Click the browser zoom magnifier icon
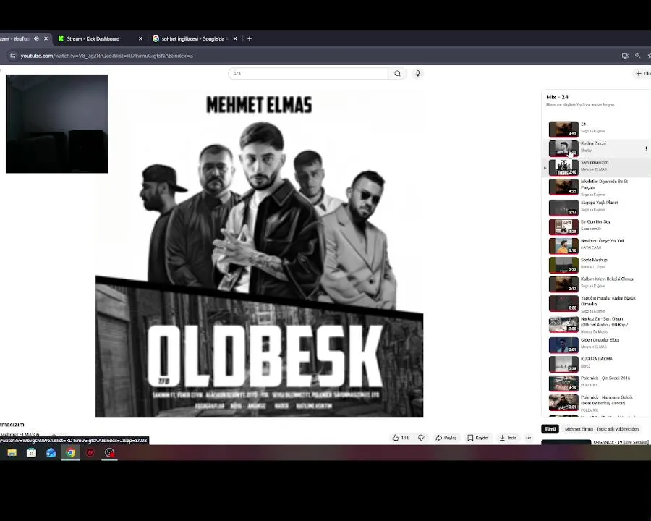 point(638,56)
